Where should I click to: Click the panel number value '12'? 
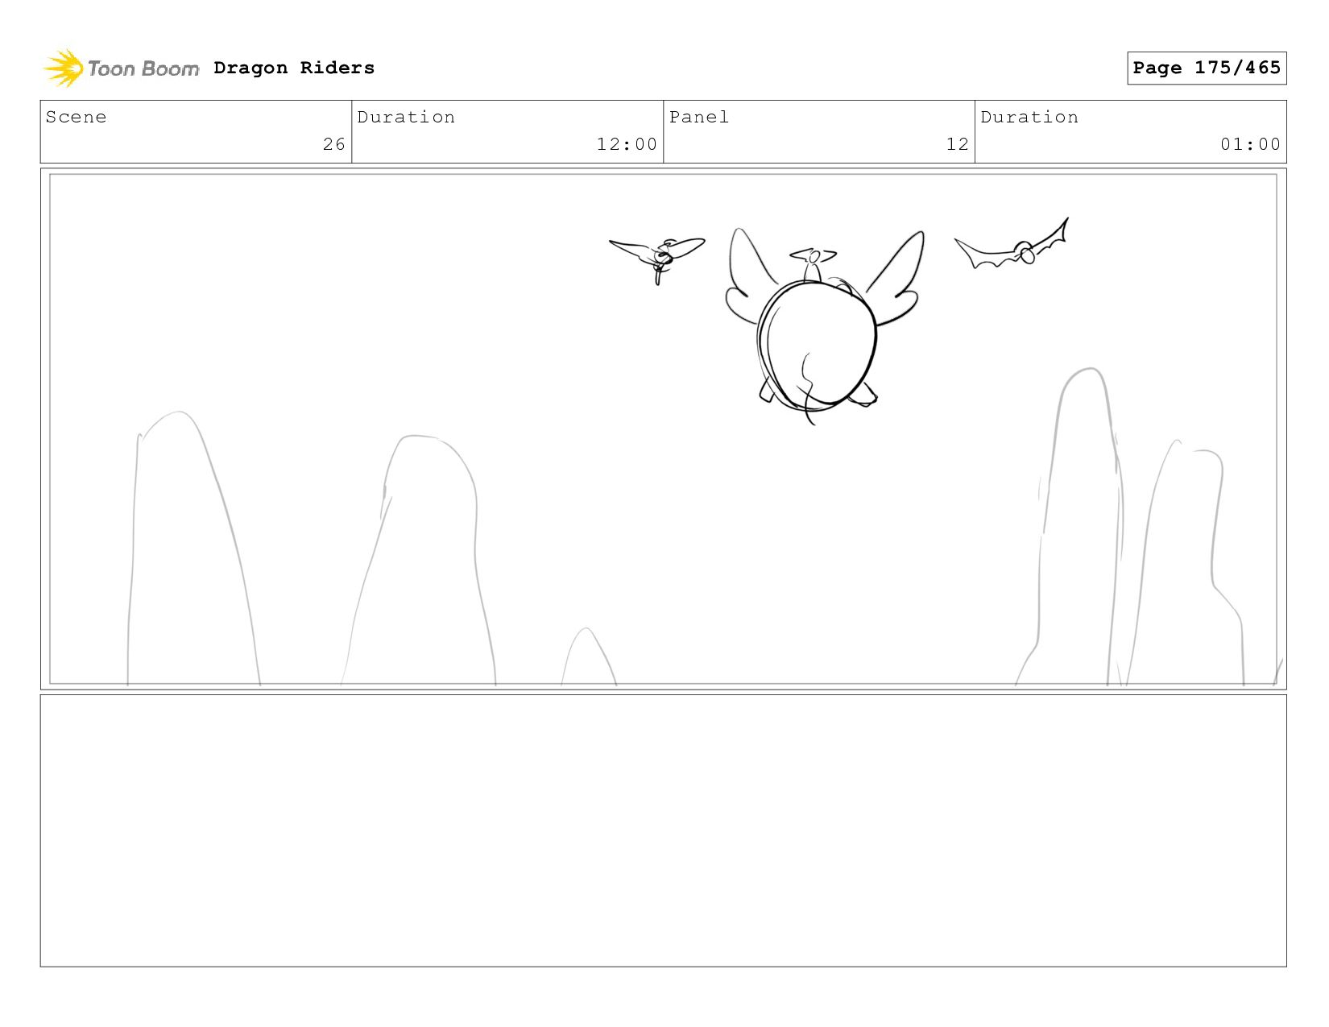point(957,144)
